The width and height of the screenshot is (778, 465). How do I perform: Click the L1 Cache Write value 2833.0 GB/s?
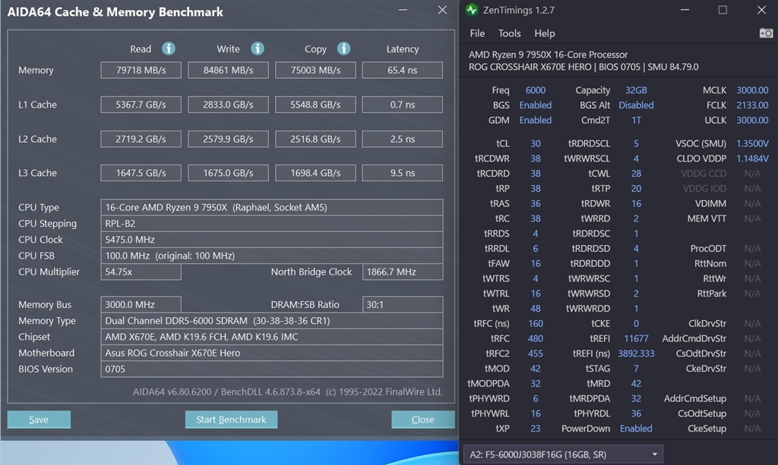point(228,105)
